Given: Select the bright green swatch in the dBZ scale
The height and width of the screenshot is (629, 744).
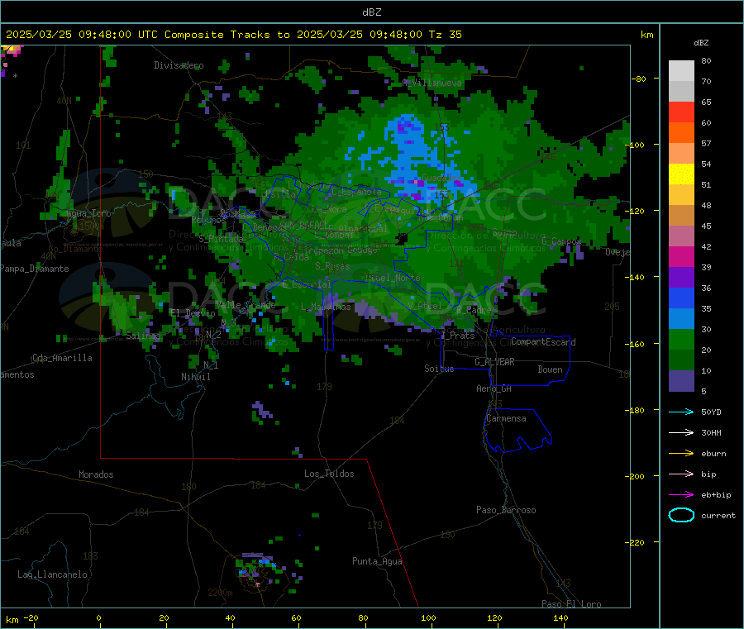Looking at the screenshot, I should pyautogui.click(x=681, y=339).
